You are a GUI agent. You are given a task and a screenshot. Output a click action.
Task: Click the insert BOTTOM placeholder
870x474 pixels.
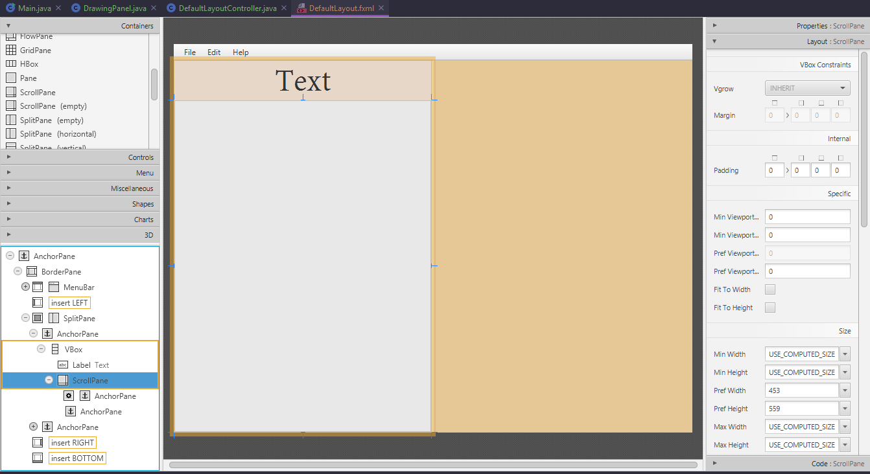pos(77,458)
